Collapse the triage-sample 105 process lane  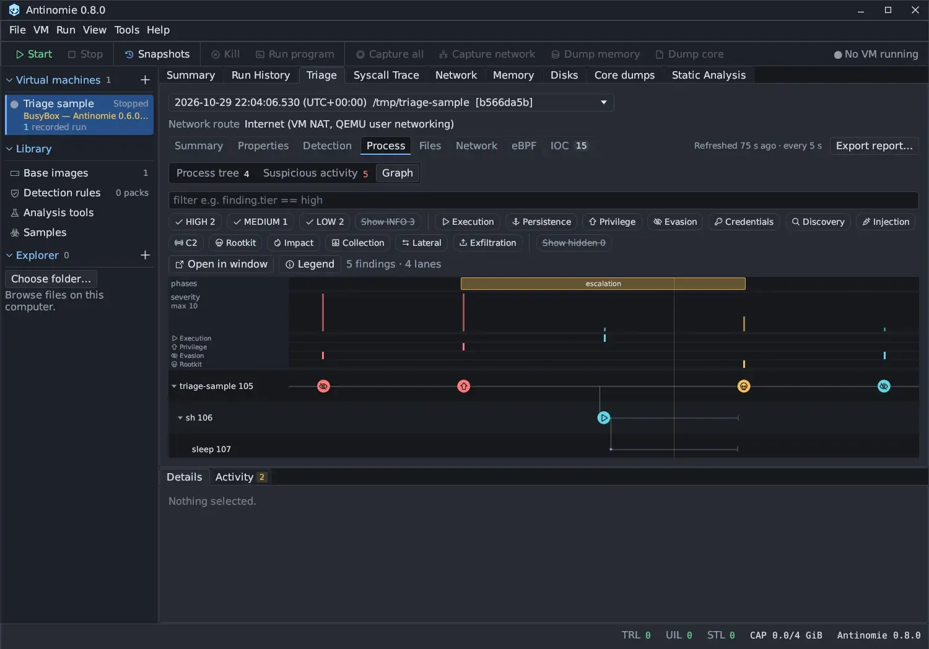pos(174,386)
